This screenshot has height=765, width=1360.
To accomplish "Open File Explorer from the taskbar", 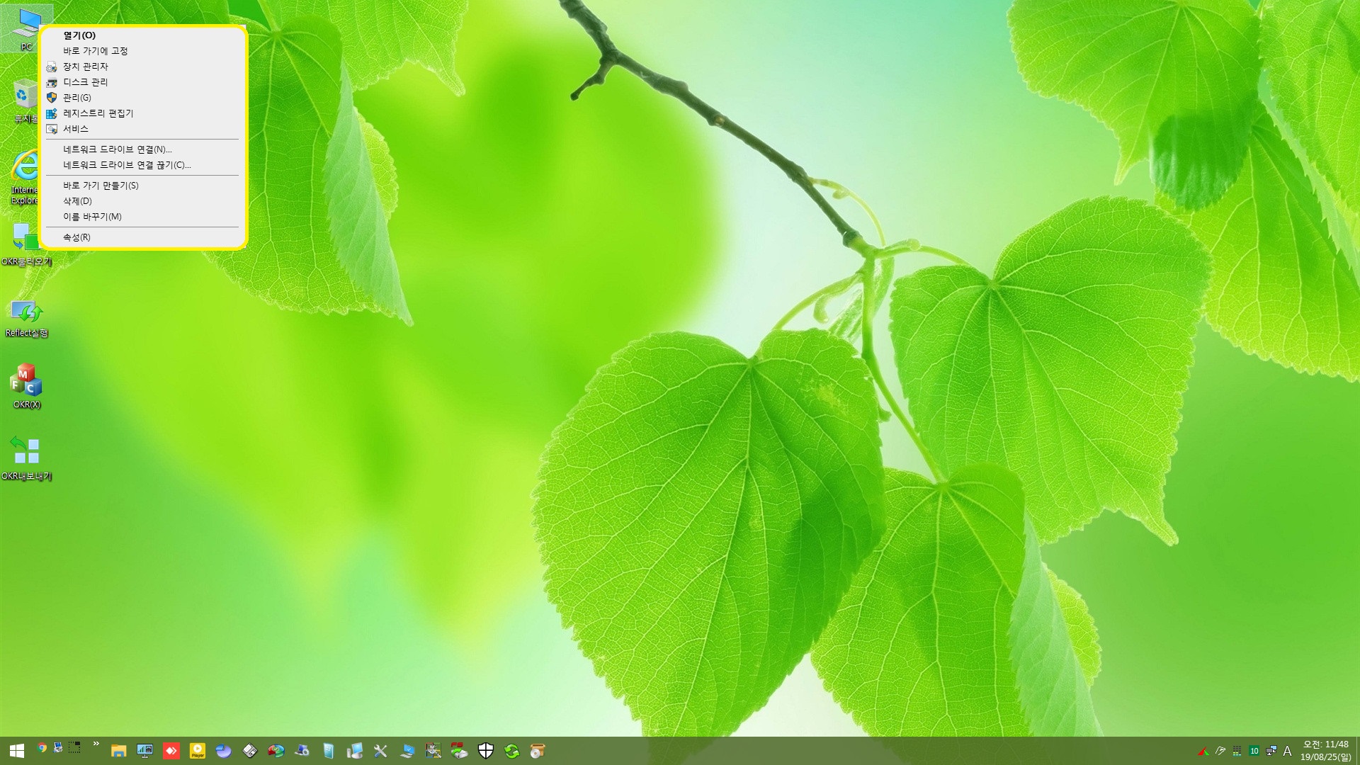I will pos(118,751).
